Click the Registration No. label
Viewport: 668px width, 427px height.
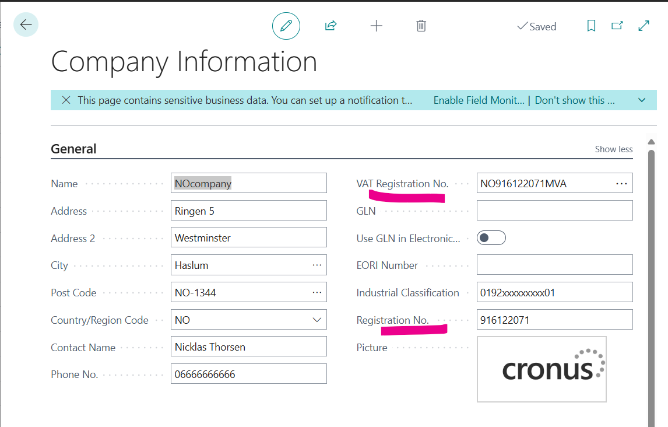click(x=392, y=320)
